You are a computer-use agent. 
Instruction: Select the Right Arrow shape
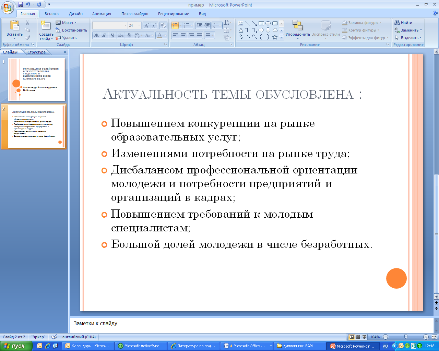(261, 30)
